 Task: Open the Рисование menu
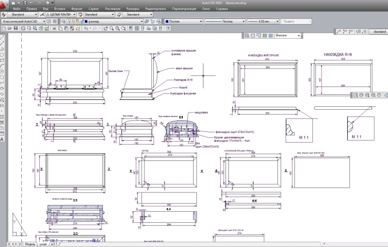pos(113,9)
